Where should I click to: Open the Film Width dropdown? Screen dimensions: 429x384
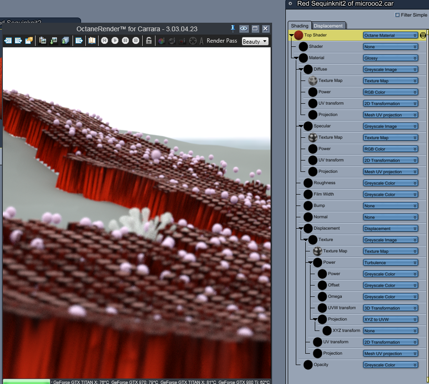(x=391, y=194)
